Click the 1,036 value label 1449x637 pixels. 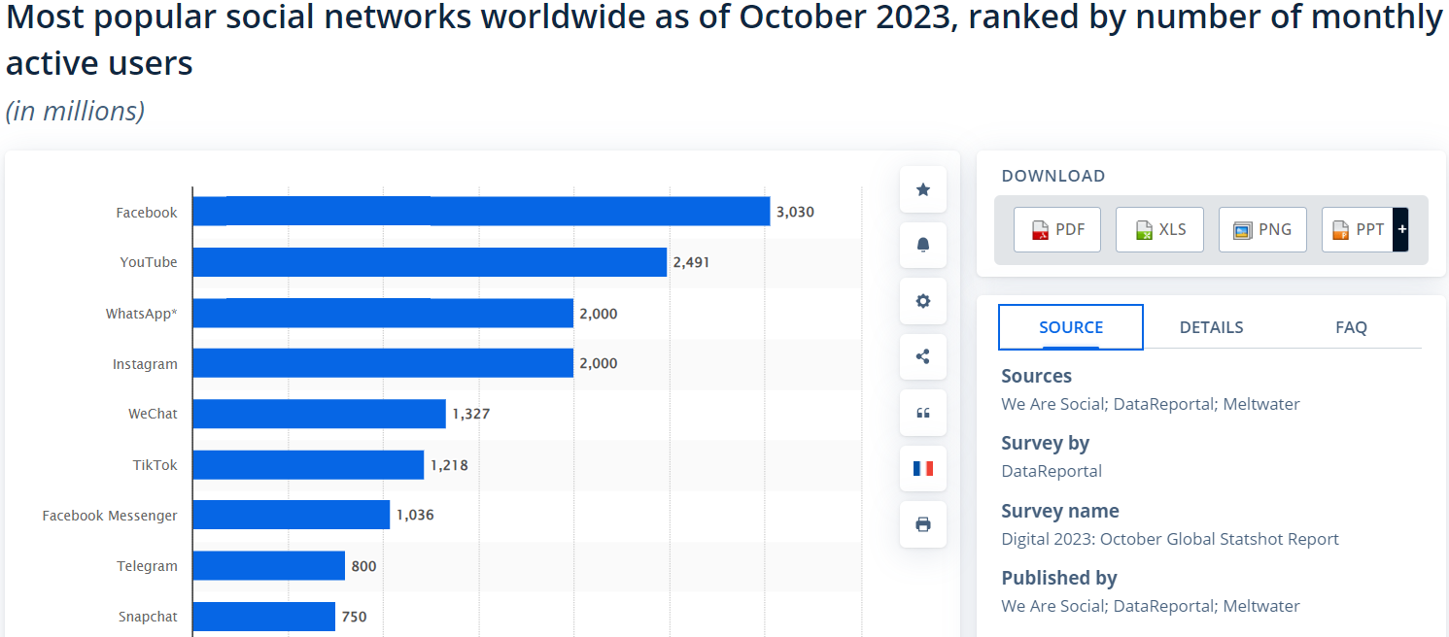pos(415,515)
